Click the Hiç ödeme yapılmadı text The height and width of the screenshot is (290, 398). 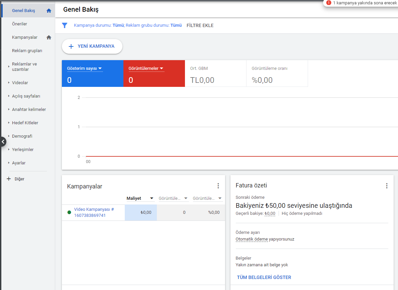[302, 213]
